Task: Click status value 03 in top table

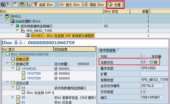Action: (106, 26)
